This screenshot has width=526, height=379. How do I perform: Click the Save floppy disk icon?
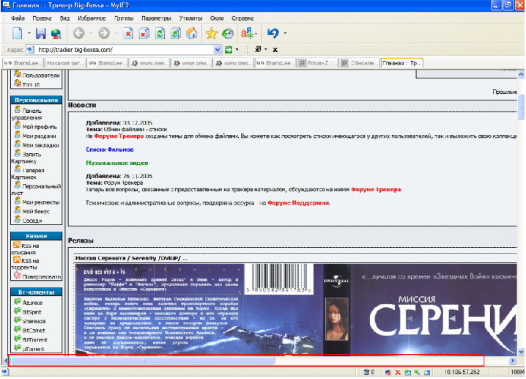coord(40,33)
